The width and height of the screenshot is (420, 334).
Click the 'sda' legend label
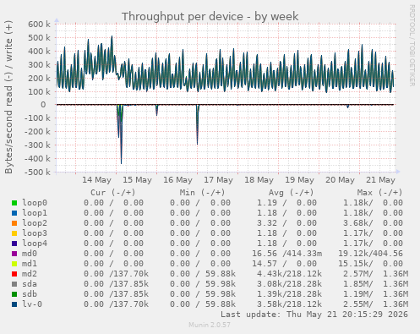tap(30, 284)
